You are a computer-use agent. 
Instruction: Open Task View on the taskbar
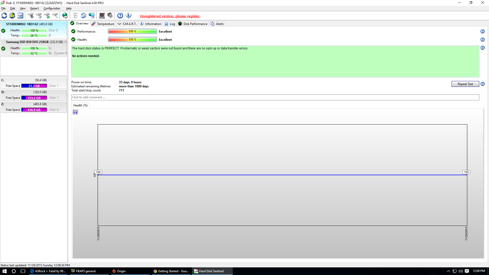tap(23, 271)
